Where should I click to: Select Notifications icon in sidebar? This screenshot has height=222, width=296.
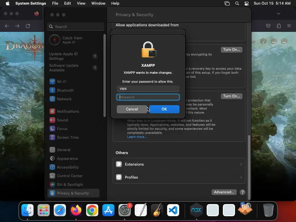[52, 111]
